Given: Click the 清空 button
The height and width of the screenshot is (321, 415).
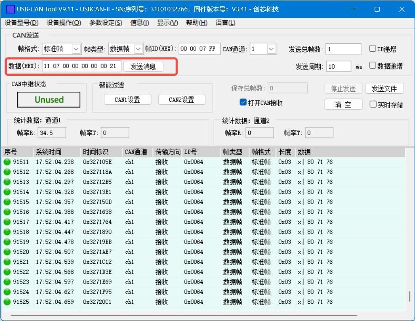Looking at the screenshot, I should pyautogui.click(x=343, y=104).
